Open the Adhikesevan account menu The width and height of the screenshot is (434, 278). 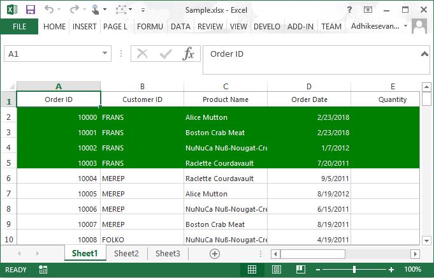(379, 26)
